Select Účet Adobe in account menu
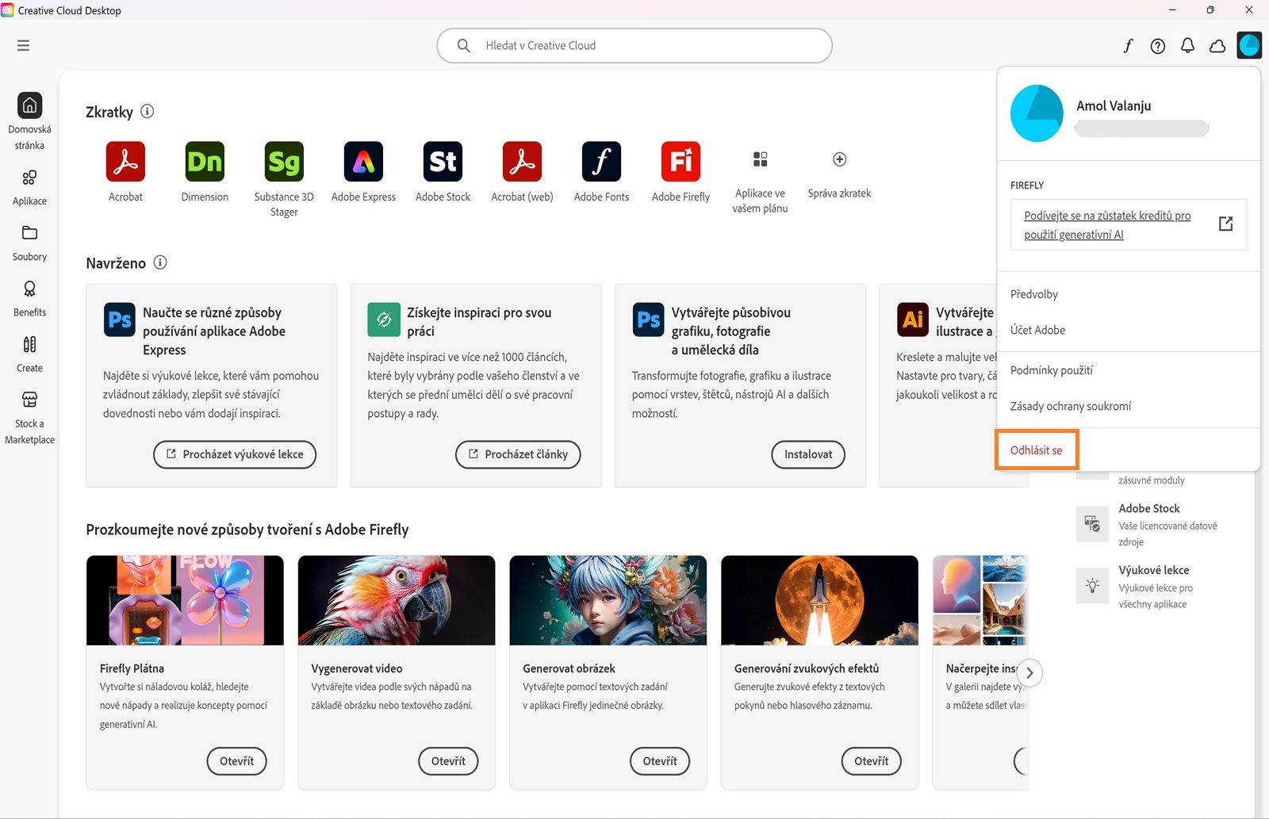Screen dimensions: 1269x819 coord(1037,330)
